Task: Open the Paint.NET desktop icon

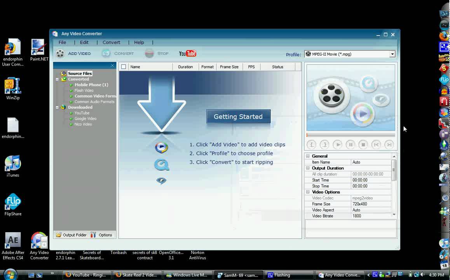Action: click(x=39, y=50)
